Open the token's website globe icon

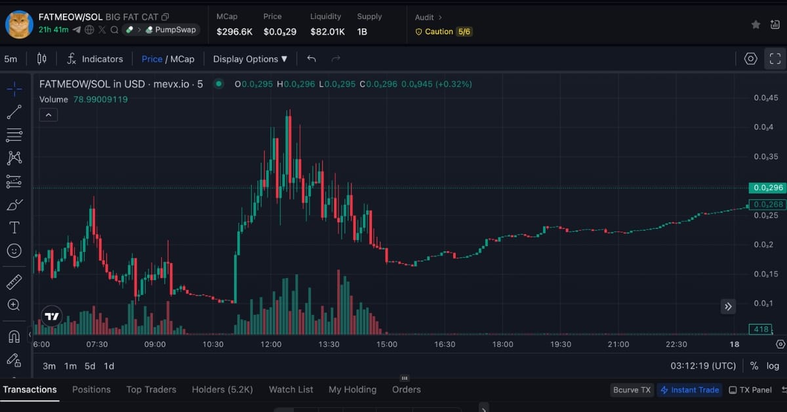(x=89, y=30)
